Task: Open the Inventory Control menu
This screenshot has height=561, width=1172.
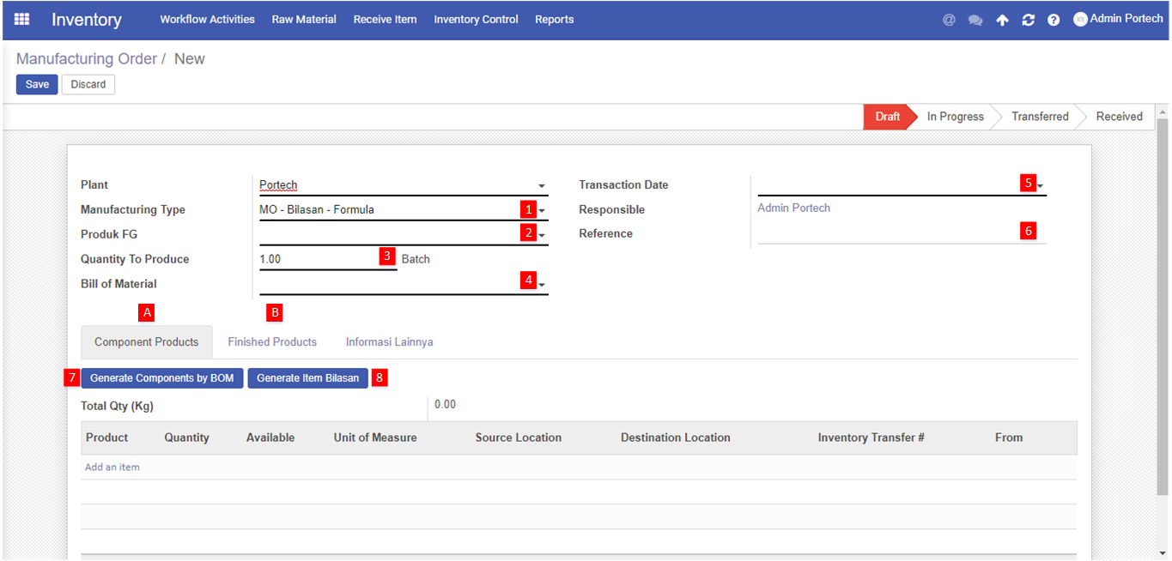Action: point(476,20)
